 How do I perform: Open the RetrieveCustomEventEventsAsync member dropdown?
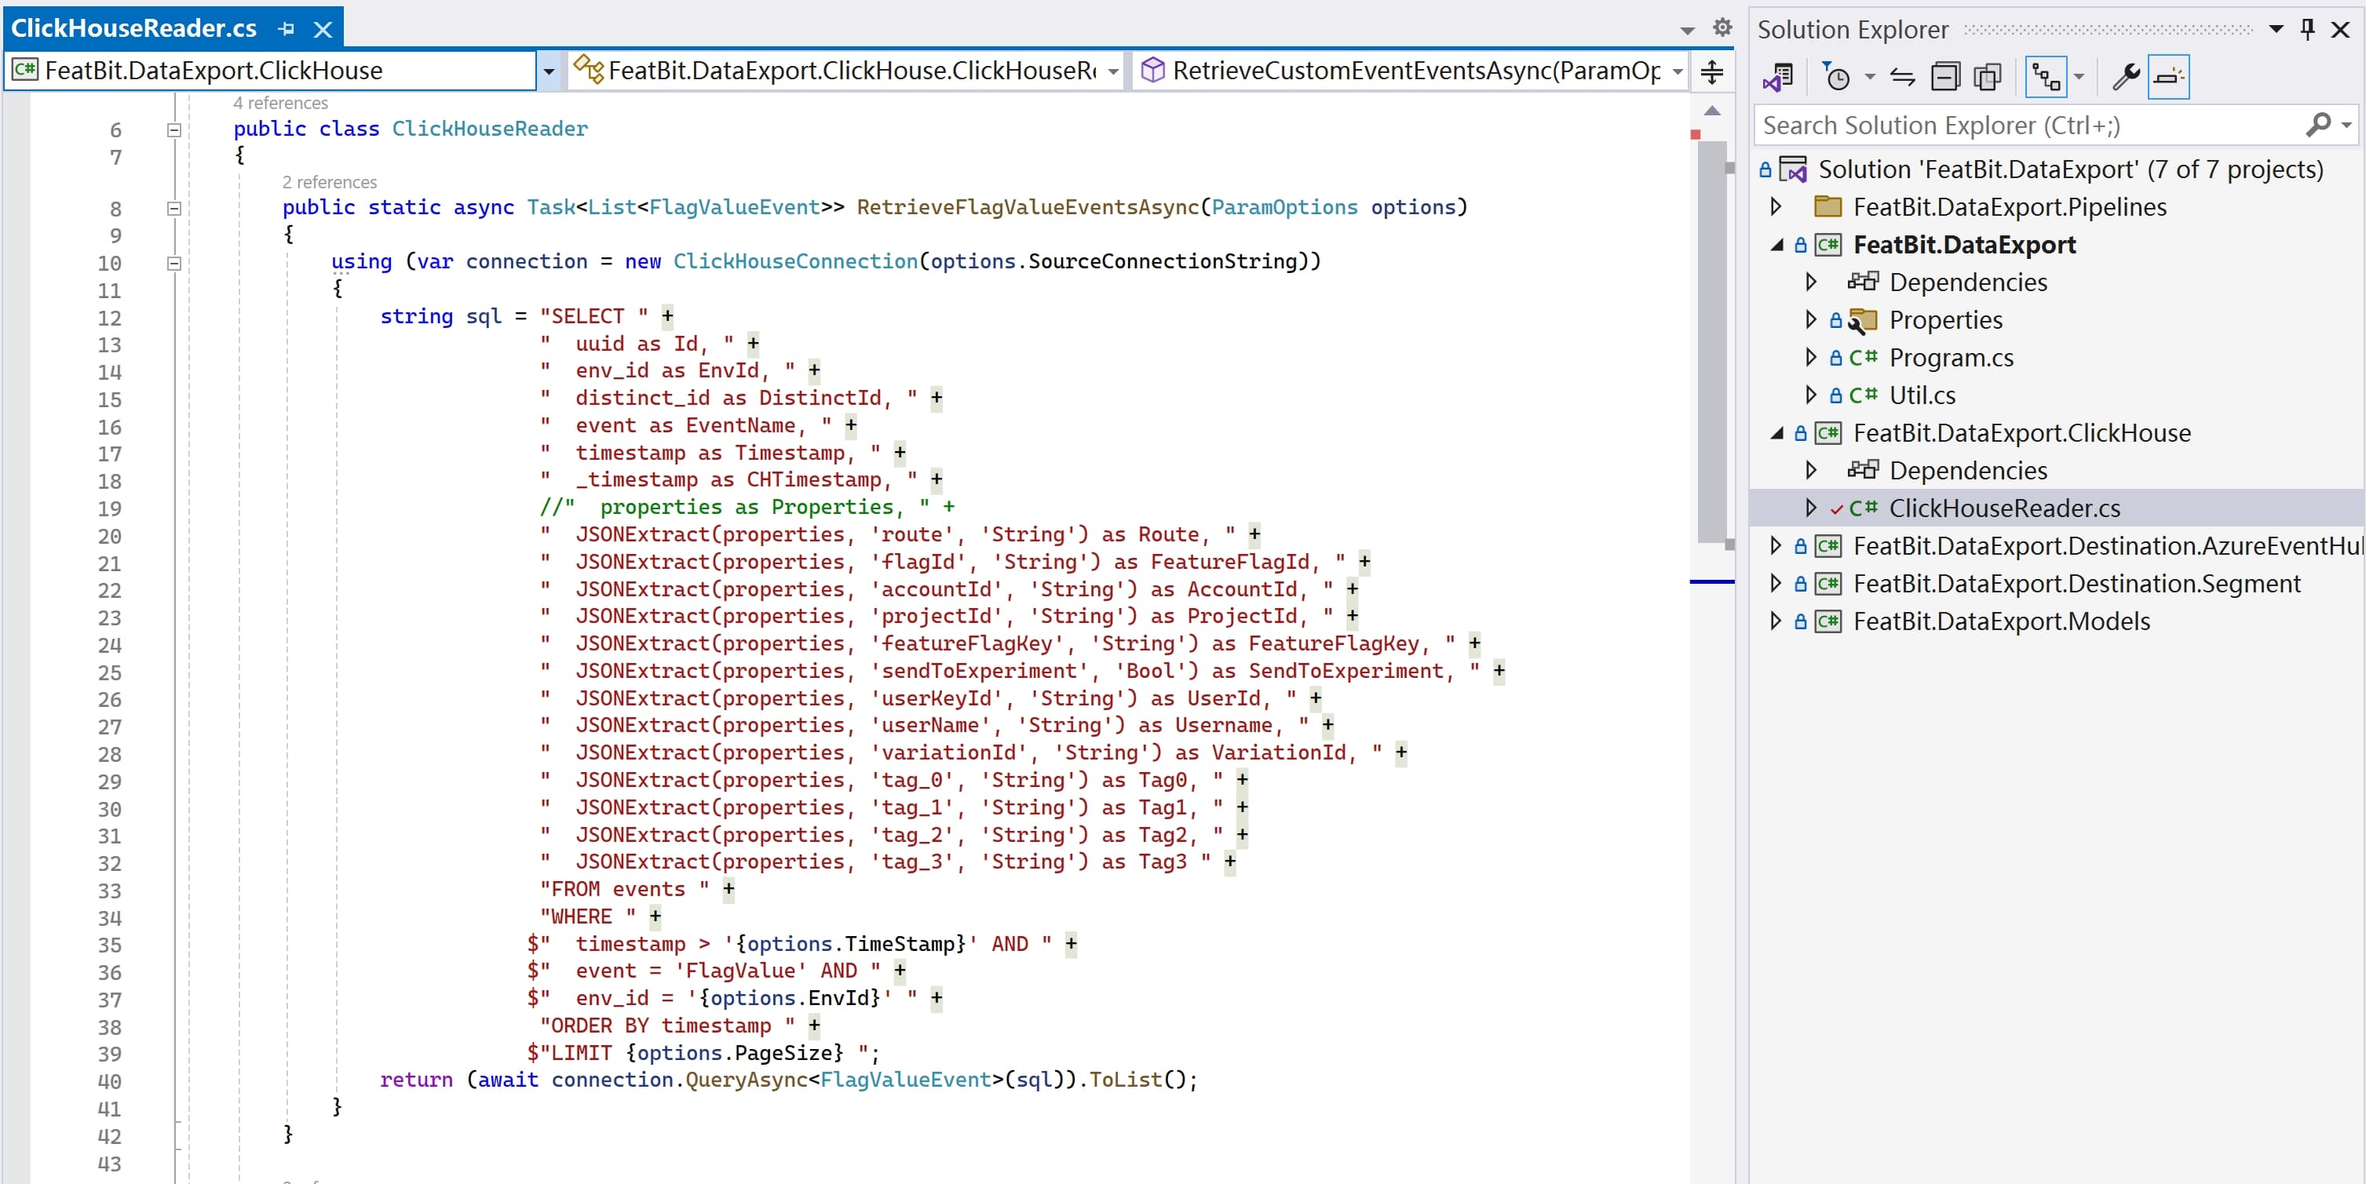pos(1677,71)
